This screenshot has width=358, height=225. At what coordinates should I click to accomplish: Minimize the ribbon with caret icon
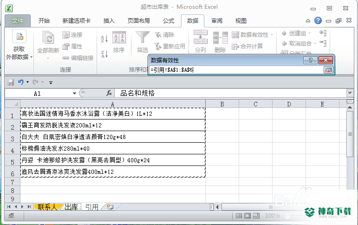click(308, 21)
